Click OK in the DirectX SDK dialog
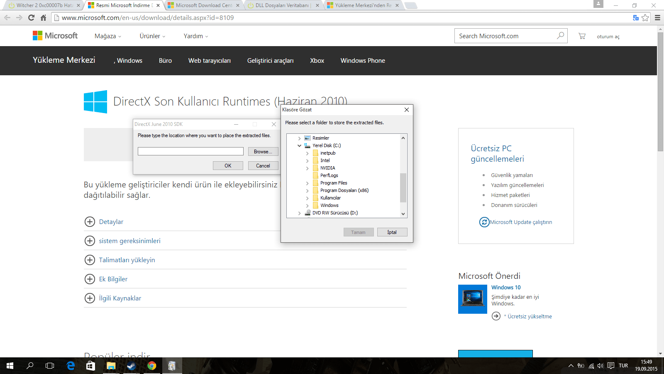The width and height of the screenshot is (664, 374). click(228, 165)
